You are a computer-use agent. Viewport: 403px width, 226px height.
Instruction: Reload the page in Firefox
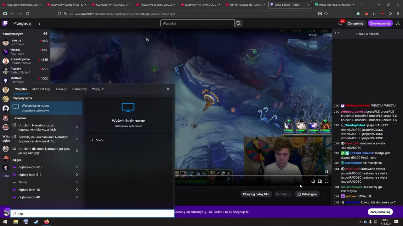[28, 14]
